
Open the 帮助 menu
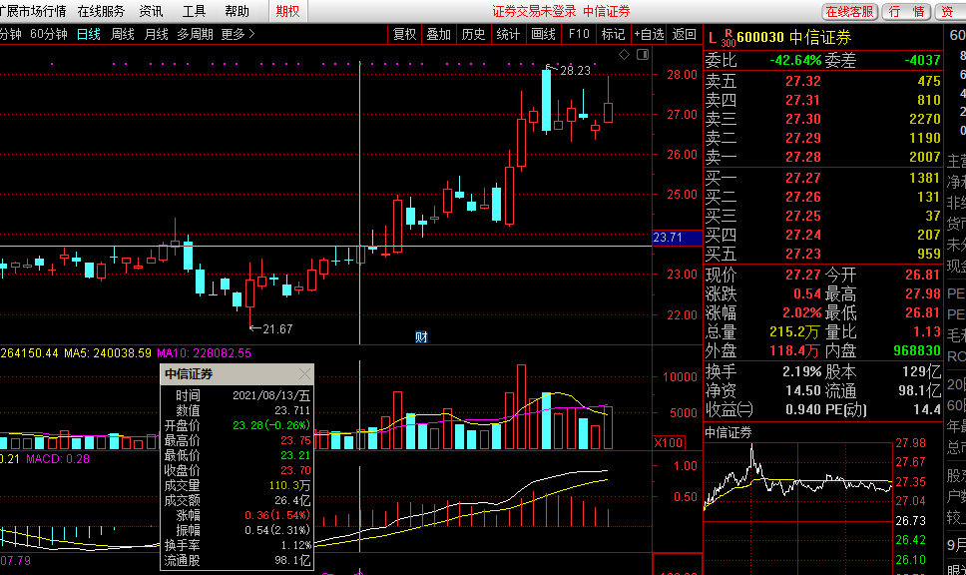click(x=238, y=11)
